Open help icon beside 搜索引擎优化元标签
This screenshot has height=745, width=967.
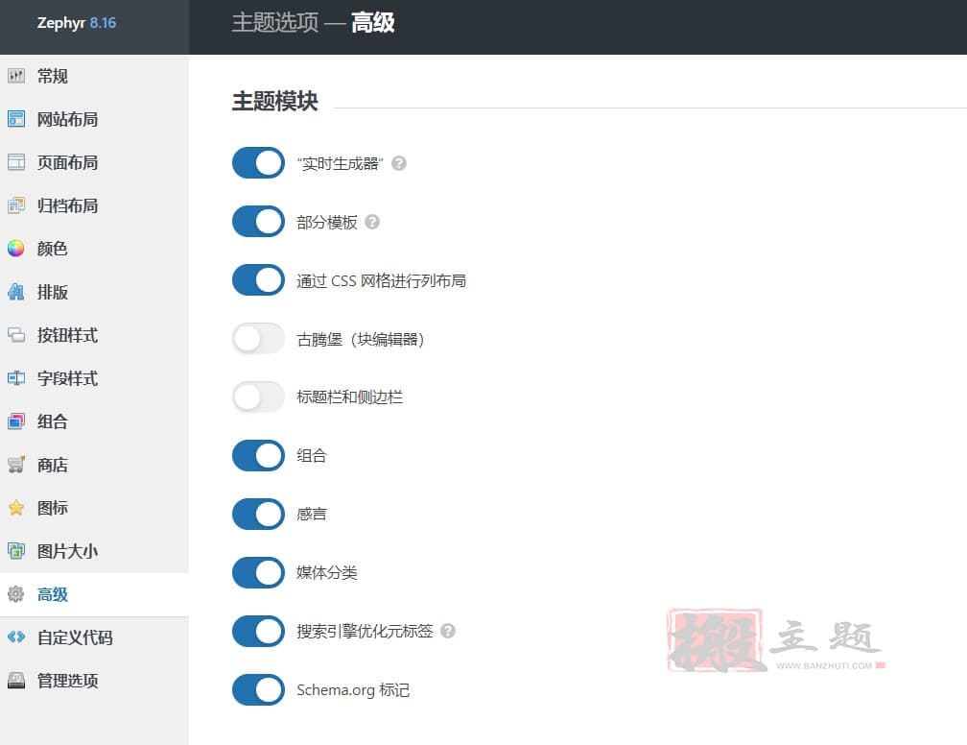coord(448,632)
